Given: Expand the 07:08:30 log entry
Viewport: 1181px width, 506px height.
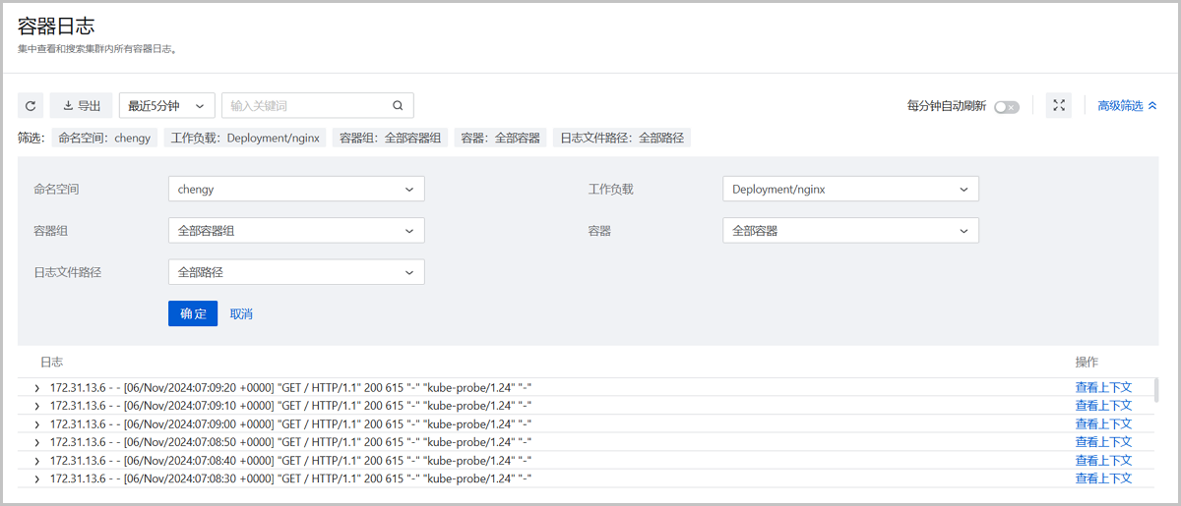Looking at the screenshot, I should pos(37,478).
